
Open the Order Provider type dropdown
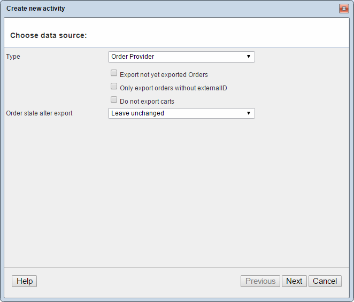pos(181,57)
